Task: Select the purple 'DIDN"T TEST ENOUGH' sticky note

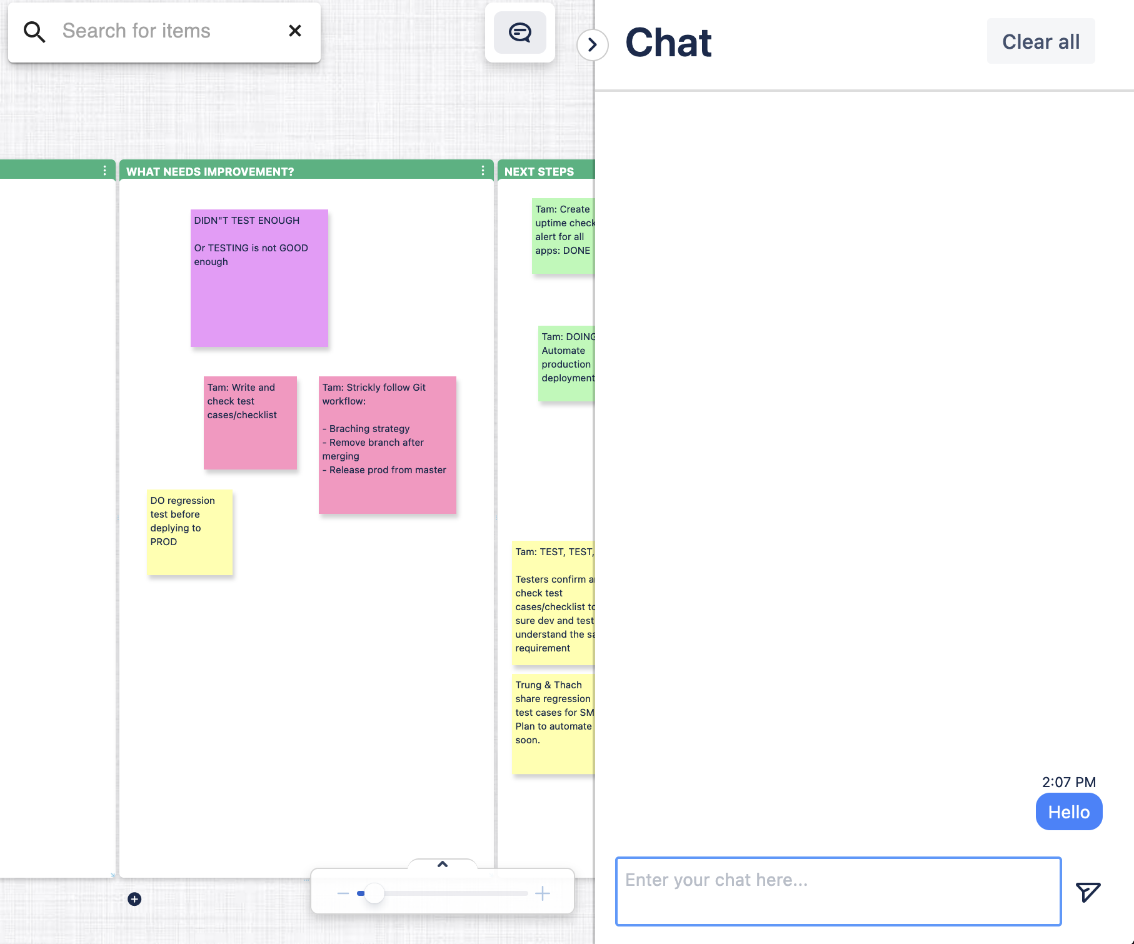Action: tap(259, 278)
